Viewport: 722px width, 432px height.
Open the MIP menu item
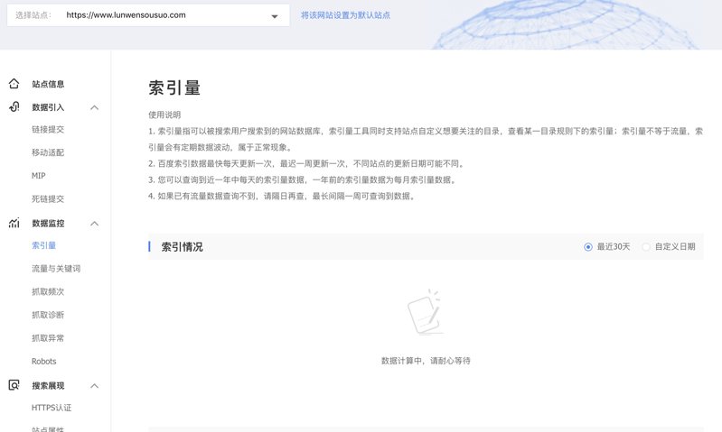39,176
